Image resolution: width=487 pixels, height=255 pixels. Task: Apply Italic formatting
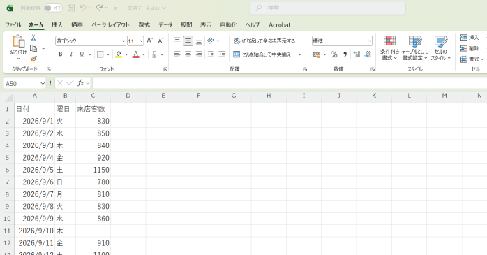coord(71,54)
